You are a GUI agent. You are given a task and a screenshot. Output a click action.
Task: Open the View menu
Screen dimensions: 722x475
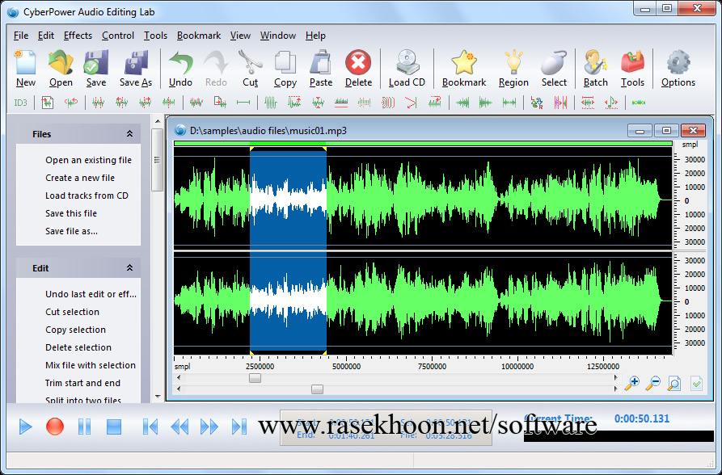[x=240, y=36]
